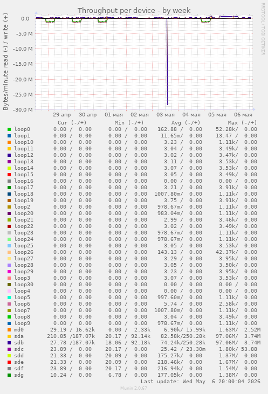This screenshot has width=268, height=394.
Task: Click the loop29 magenta legend swatch
Action: (9, 272)
